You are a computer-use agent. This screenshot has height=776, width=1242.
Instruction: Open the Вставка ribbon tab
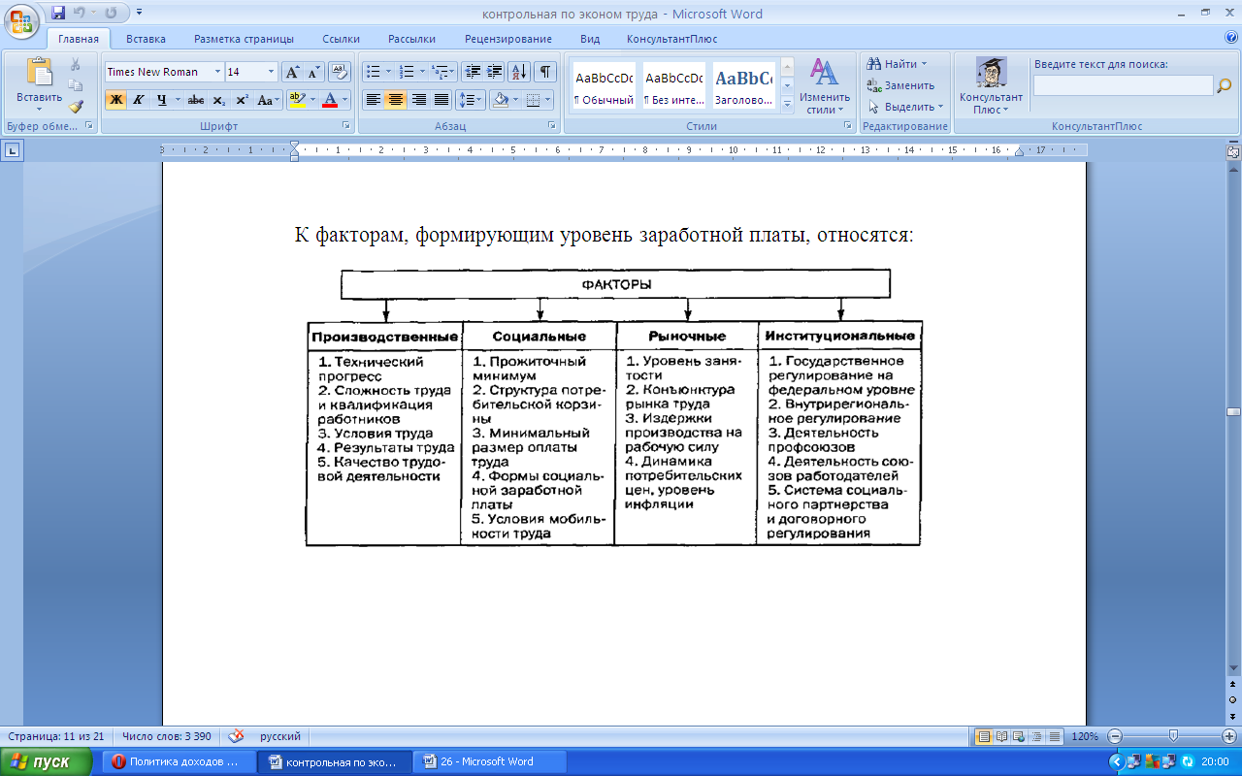(x=146, y=39)
